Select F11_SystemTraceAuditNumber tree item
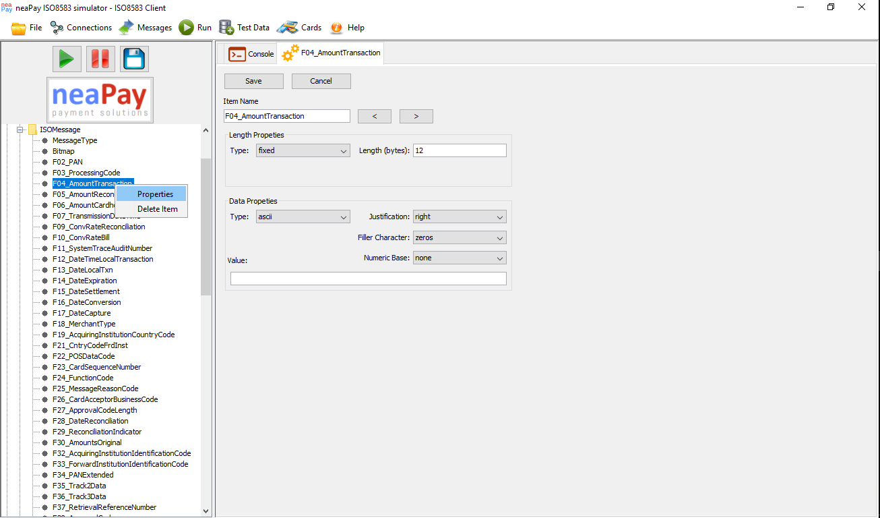 pyautogui.click(x=102, y=248)
